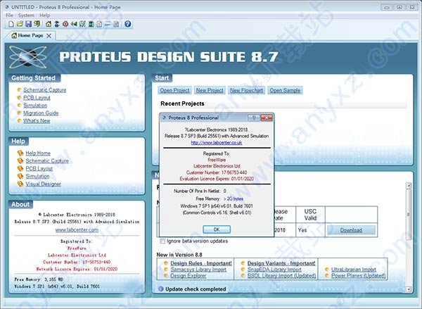Click the 'Recent Projects' heading
The image size is (422, 309).
tap(182, 103)
